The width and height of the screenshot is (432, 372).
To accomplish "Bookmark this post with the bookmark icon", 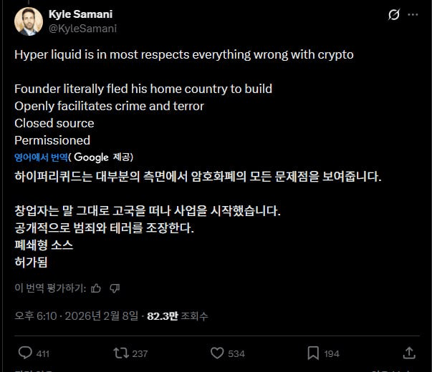I will point(313,353).
